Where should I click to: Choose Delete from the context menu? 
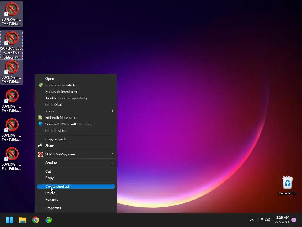pos(76,193)
